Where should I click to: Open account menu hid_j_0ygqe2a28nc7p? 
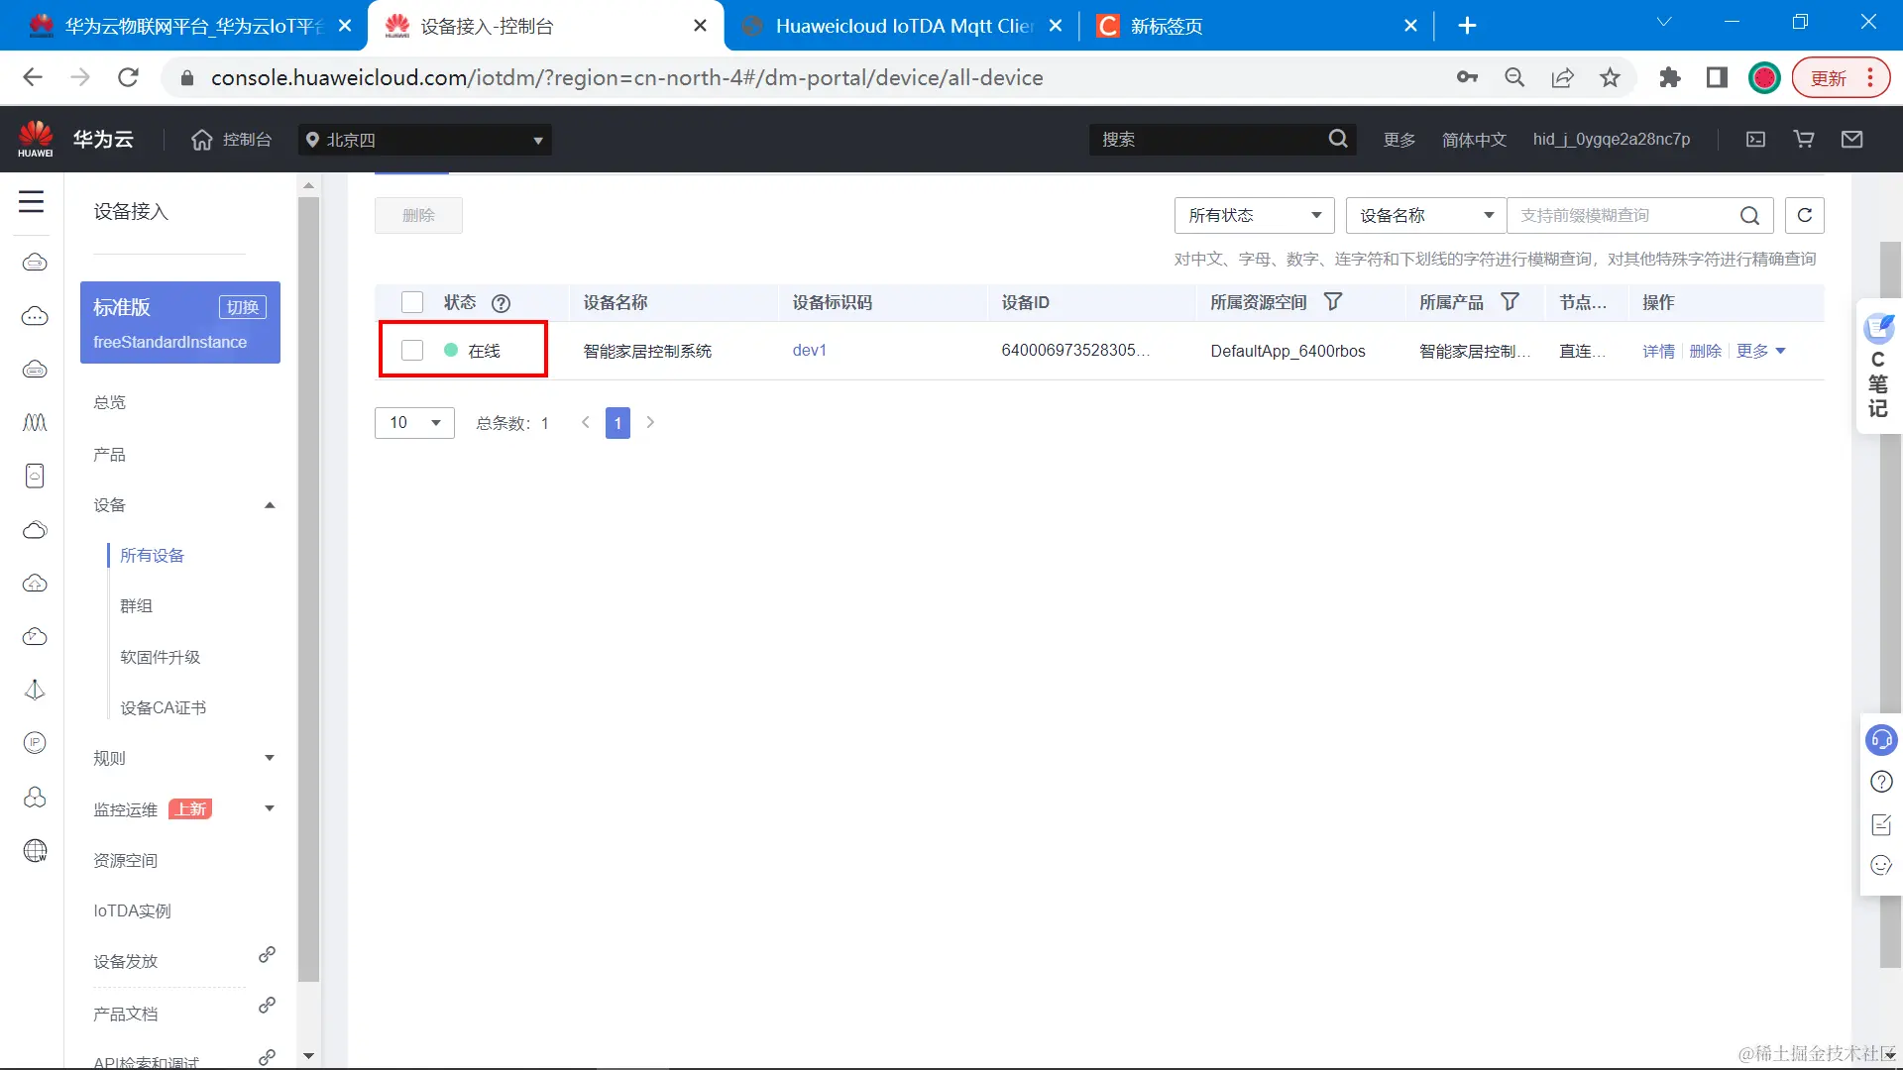click(1612, 140)
